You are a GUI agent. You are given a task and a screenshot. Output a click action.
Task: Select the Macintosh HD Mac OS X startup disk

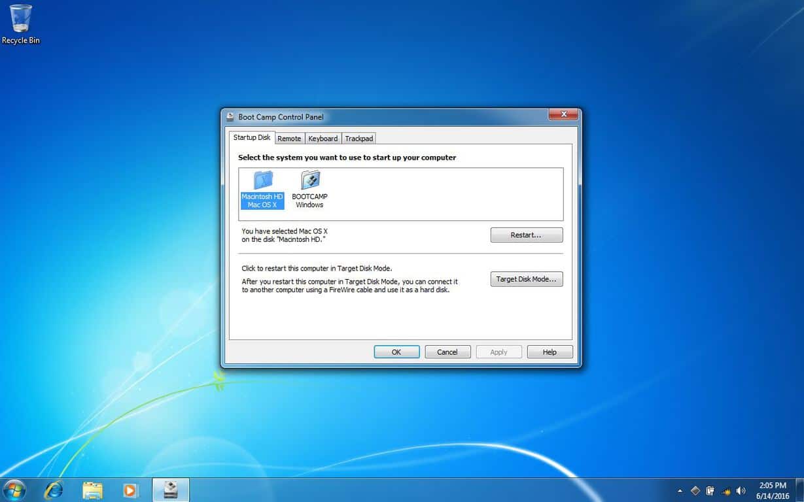(x=262, y=190)
